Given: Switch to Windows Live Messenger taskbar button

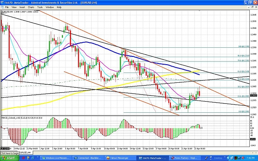Looking at the screenshot, I should coord(56,158).
